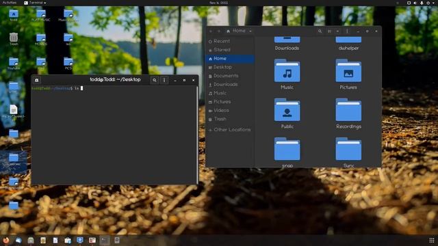This screenshot has width=438, height=246.
Task: Go forward in Files window
Action: pyautogui.click(x=219, y=31)
